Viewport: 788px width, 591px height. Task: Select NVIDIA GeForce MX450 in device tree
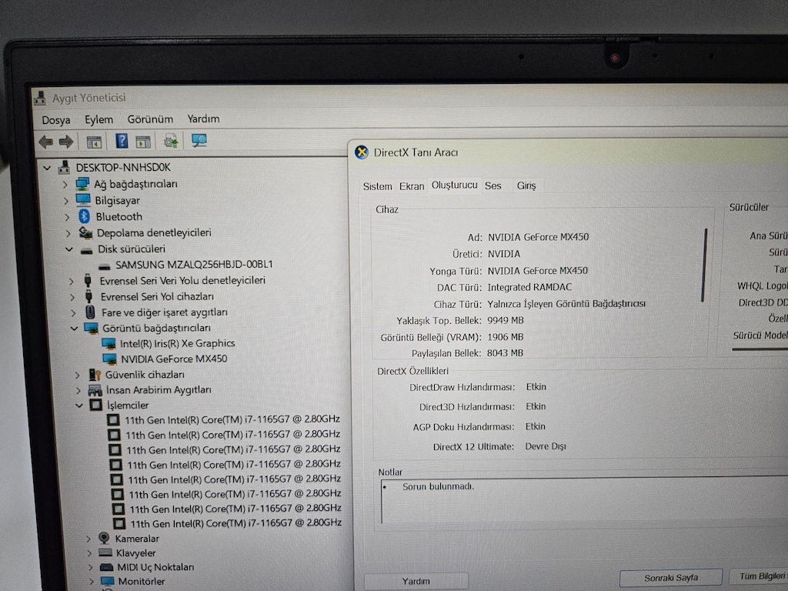click(174, 359)
